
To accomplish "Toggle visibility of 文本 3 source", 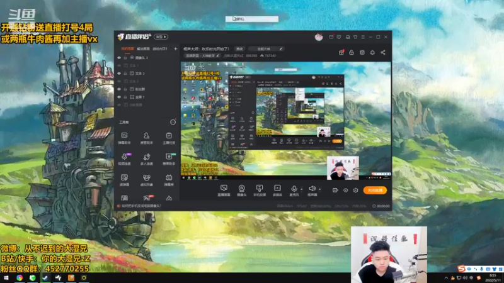I will pos(119,74).
